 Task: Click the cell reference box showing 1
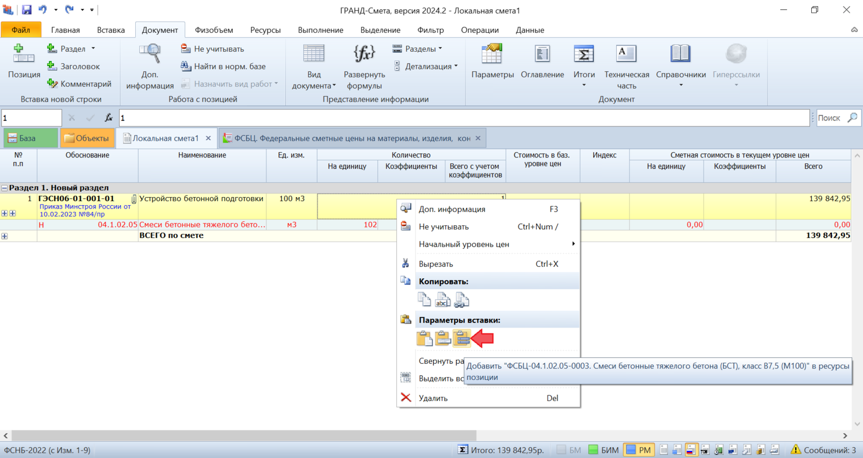pos(31,118)
